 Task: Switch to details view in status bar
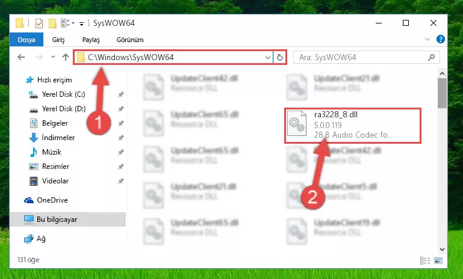pos(425,260)
